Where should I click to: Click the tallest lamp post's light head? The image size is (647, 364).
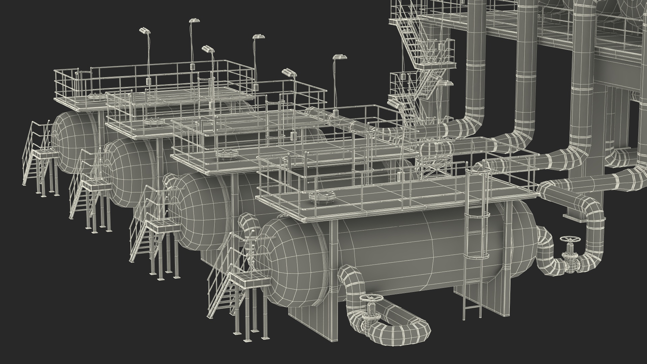pyautogui.click(x=194, y=21)
